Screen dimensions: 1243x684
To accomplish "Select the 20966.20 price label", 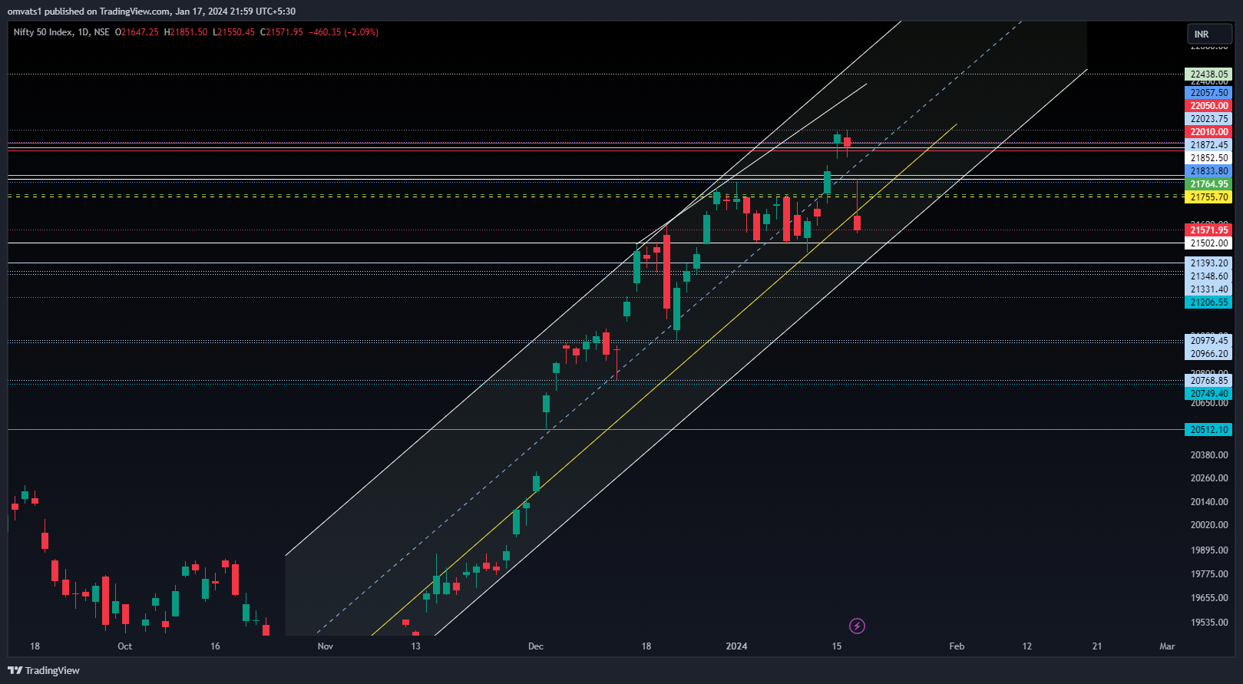I will [x=1208, y=354].
